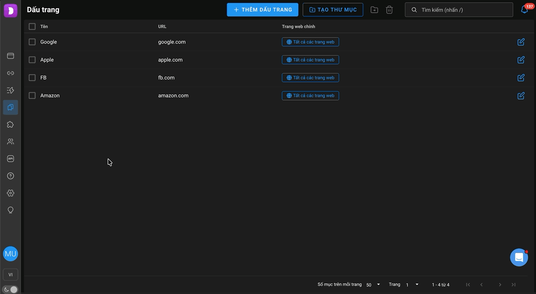Image resolution: width=536 pixels, height=294 pixels.
Task: Click the THÊM DẤU TRANG button
Action: click(x=263, y=9)
